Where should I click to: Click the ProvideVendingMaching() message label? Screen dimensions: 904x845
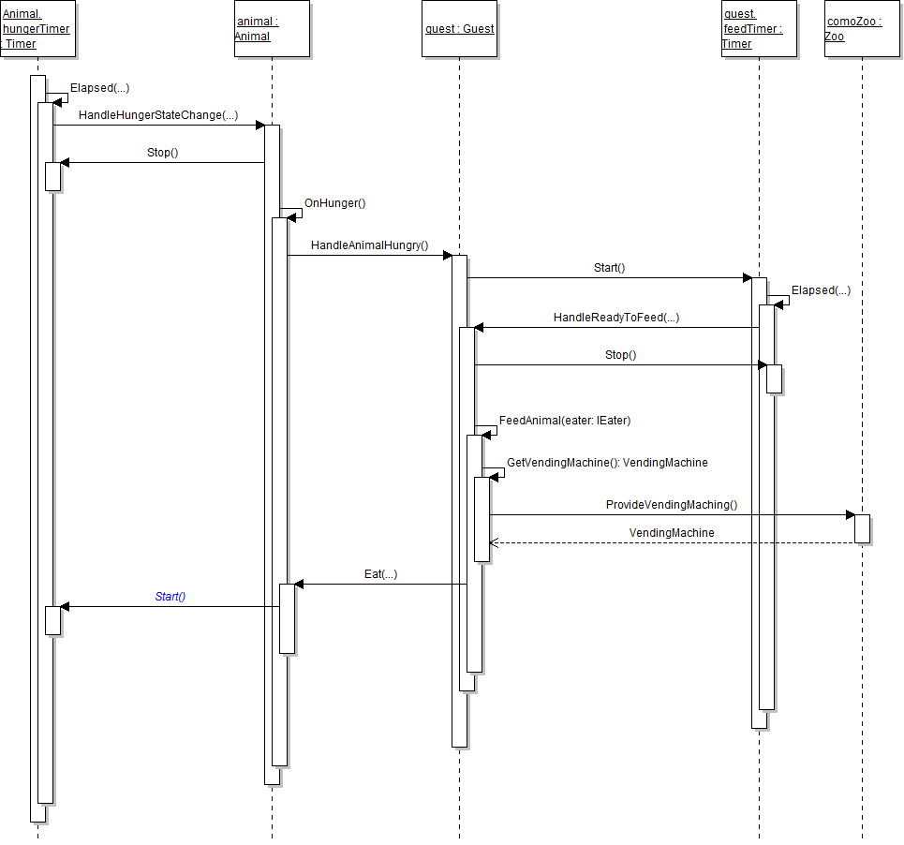point(671,505)
